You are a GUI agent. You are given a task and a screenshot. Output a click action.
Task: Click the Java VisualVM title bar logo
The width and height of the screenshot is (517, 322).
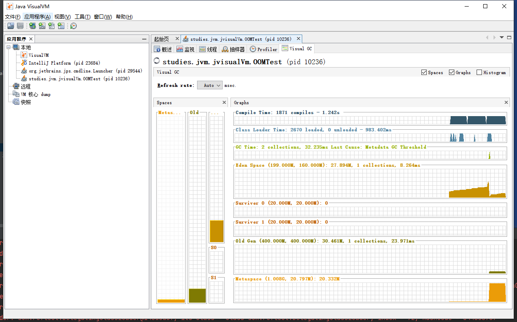[x=9, y=6]
